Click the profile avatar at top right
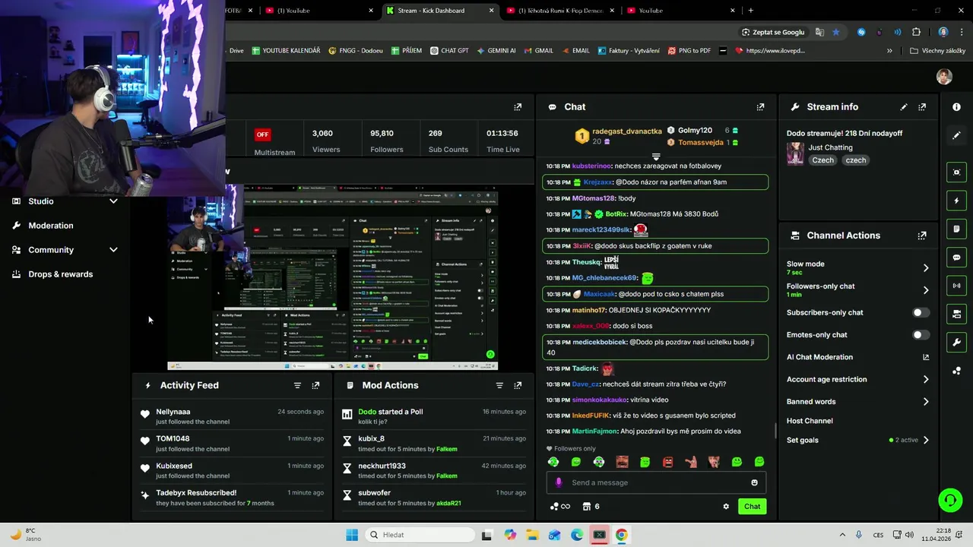 coord(944,77)
